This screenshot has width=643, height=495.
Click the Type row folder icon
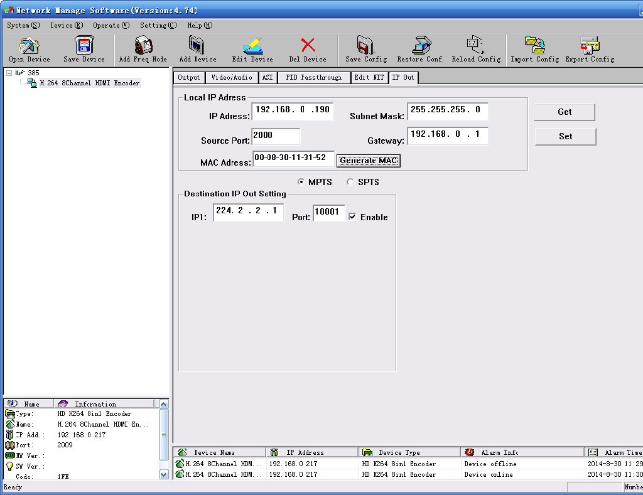pos(10,414)
